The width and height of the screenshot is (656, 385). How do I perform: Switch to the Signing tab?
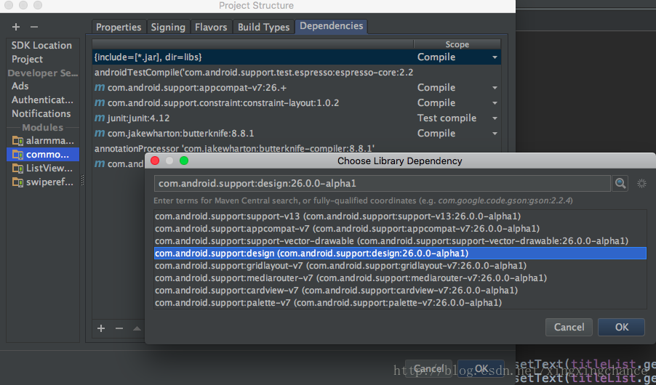[x=168, y=27]
